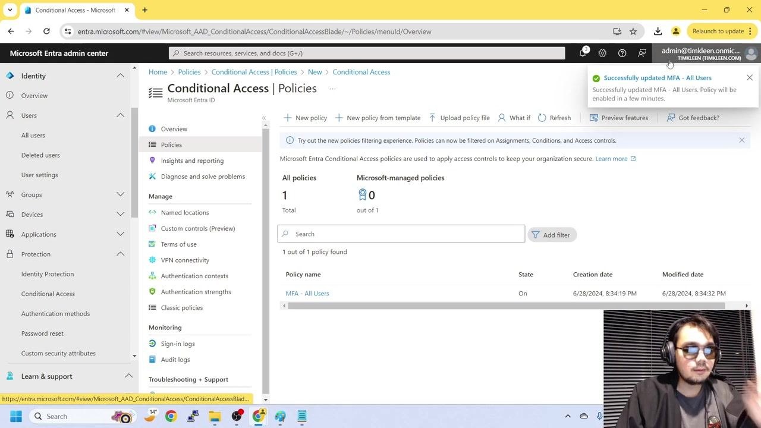Dismiss the new policies filtering banner

coord(742,140)
